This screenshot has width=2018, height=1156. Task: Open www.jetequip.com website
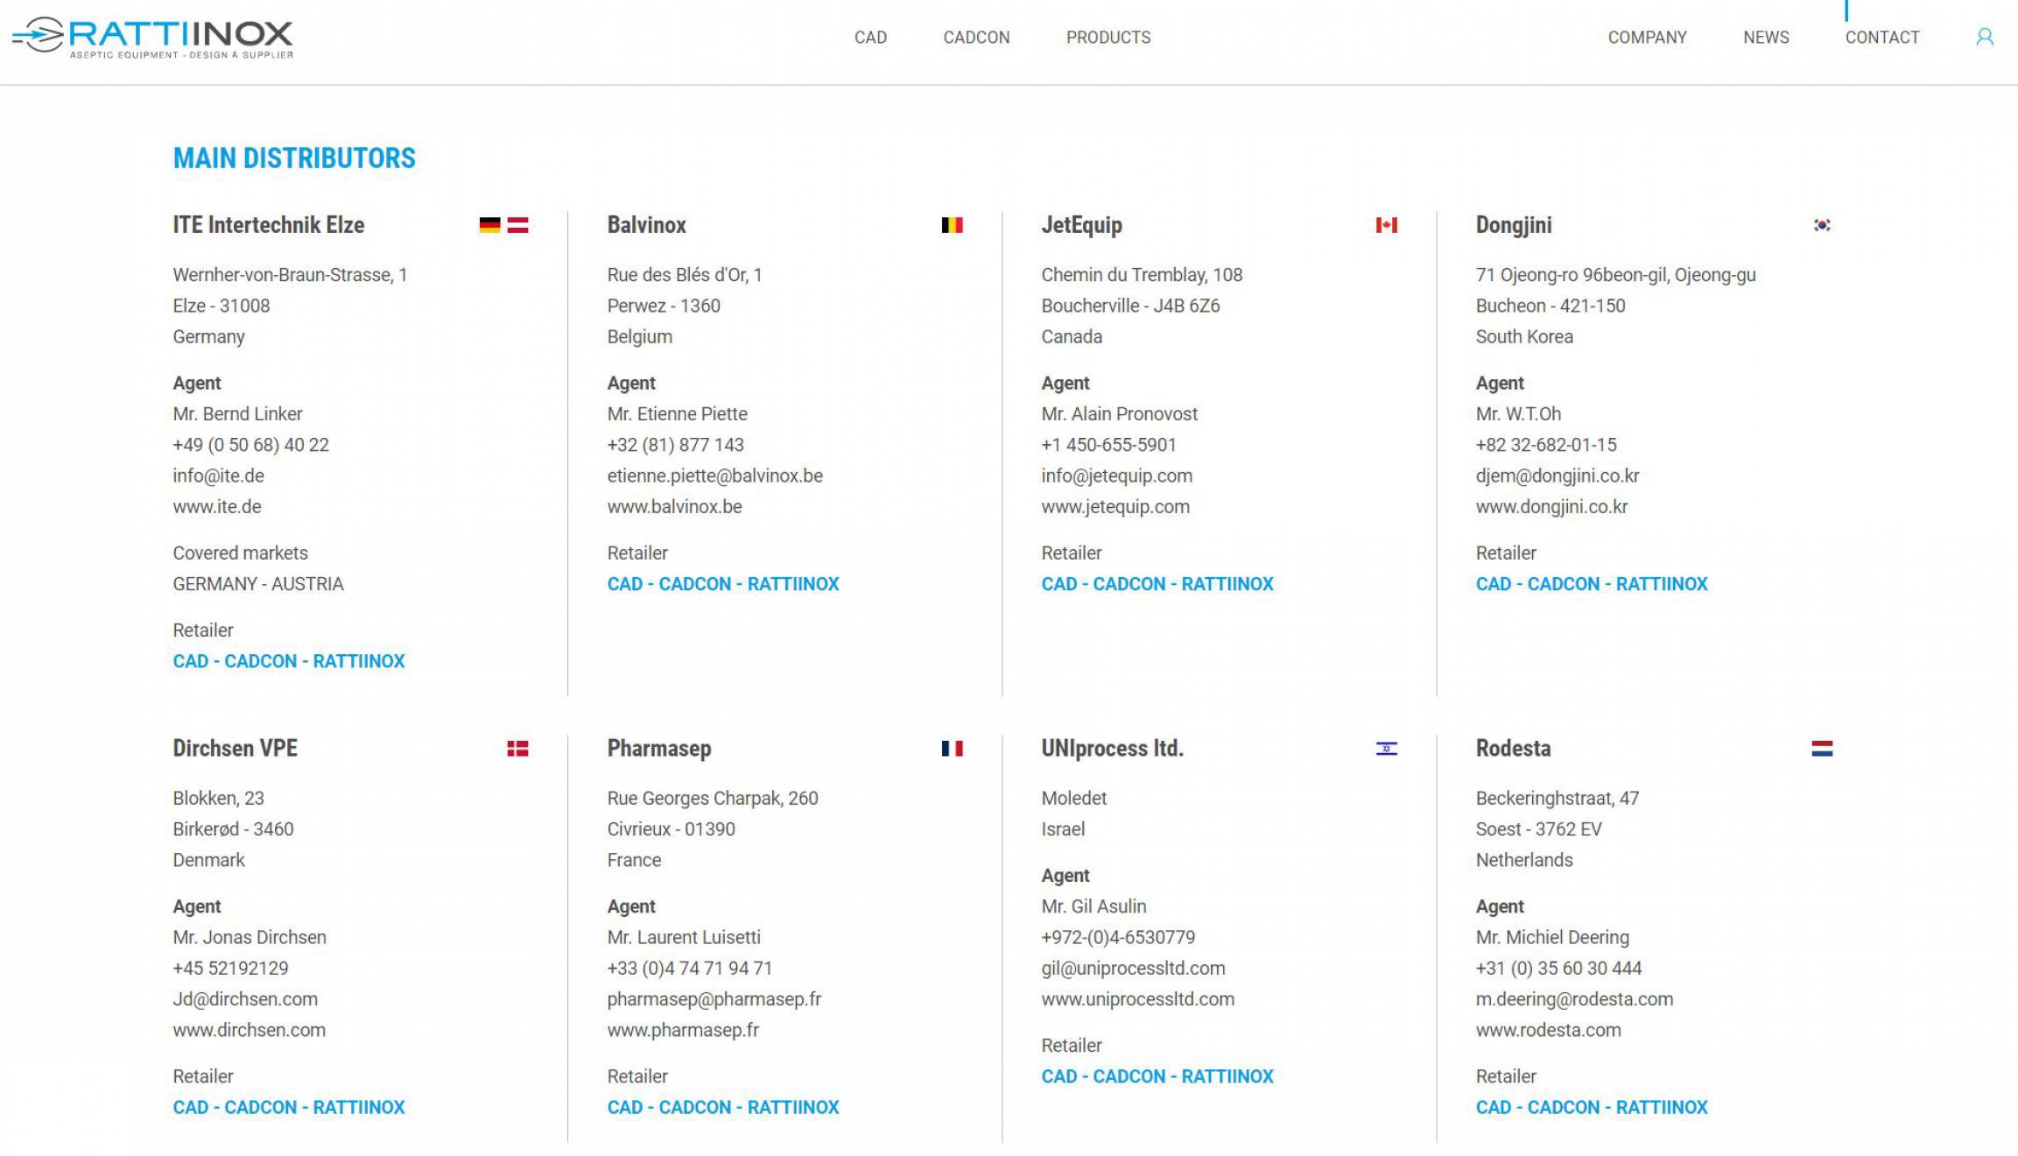click(1115, 507)
